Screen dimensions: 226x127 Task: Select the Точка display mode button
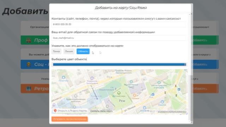click(x=56, y=52)
